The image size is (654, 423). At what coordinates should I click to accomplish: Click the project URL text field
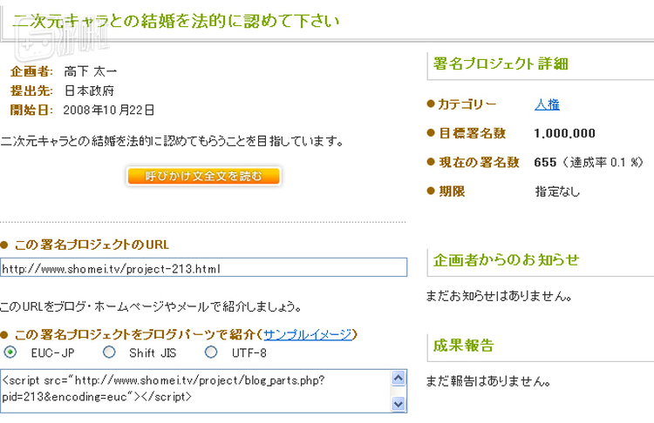tap(204, 268)
